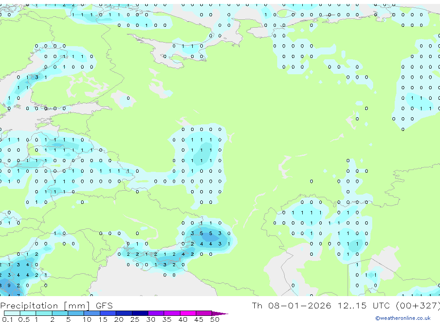Click the '9' precipitation value on map
This screenshot has height=322, width=440.
(x=9, y=285)
